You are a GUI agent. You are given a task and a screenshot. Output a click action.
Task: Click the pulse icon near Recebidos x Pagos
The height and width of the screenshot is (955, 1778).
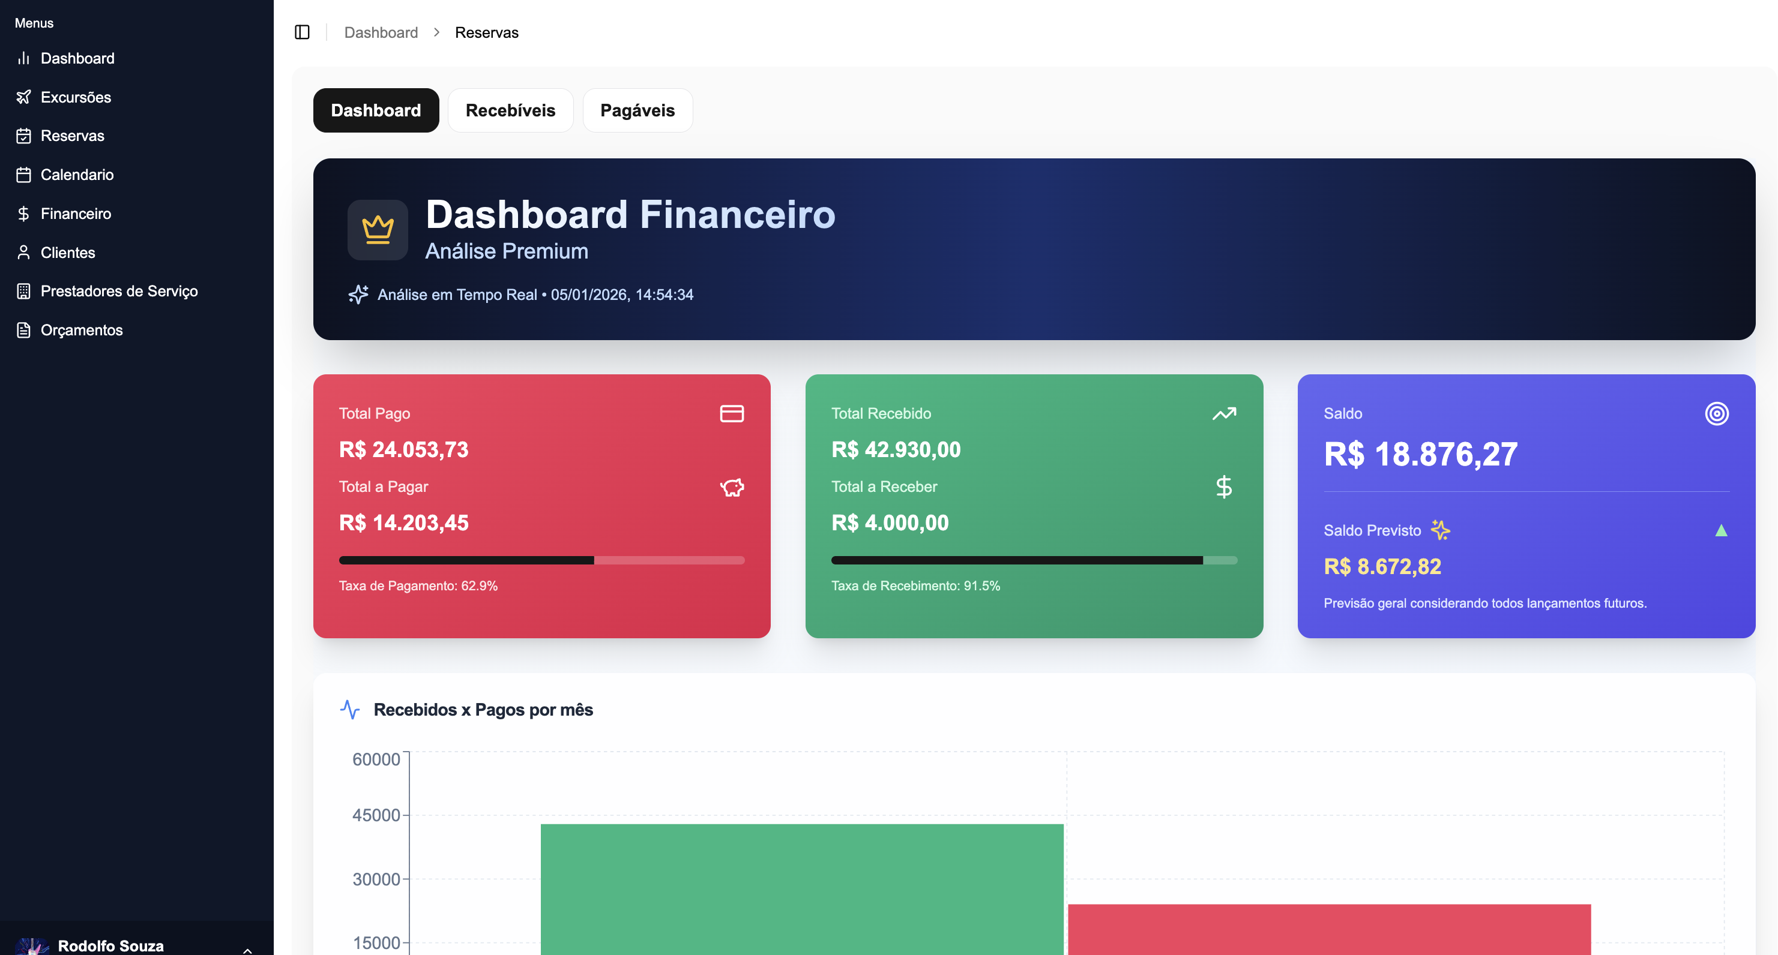[x=350, y=710]
